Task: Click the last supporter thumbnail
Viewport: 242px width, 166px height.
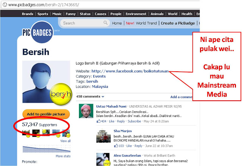Action: (x=66, y=133)
